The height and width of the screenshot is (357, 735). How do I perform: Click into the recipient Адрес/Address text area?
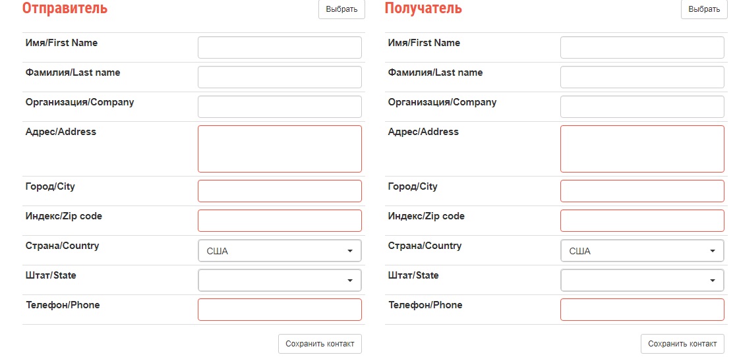[642, 149]
